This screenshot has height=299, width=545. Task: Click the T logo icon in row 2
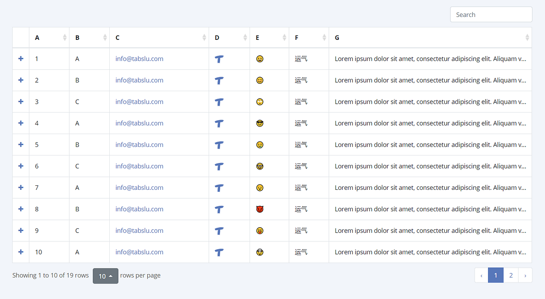click(219, 80)
